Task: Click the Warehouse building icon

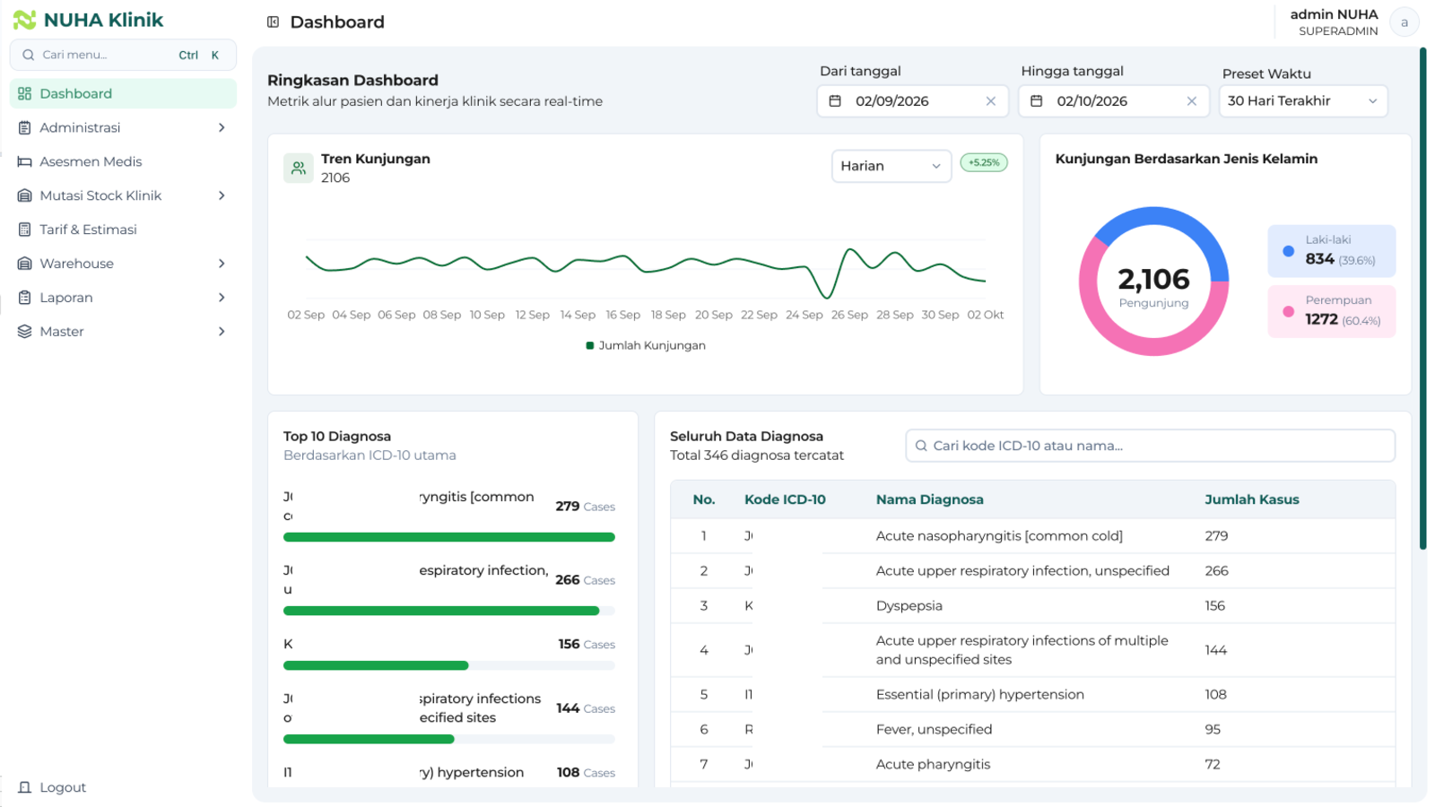Action: click(x=24, y=264)
